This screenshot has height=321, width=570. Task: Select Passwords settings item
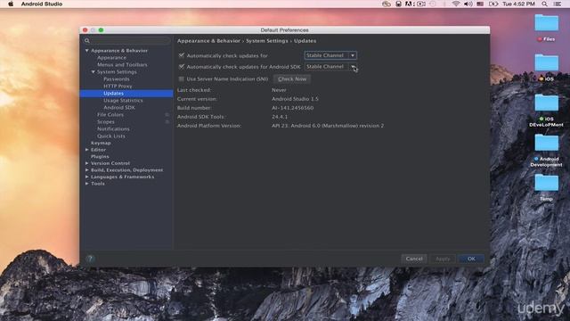pyautogui.click(x=117, y=79)
